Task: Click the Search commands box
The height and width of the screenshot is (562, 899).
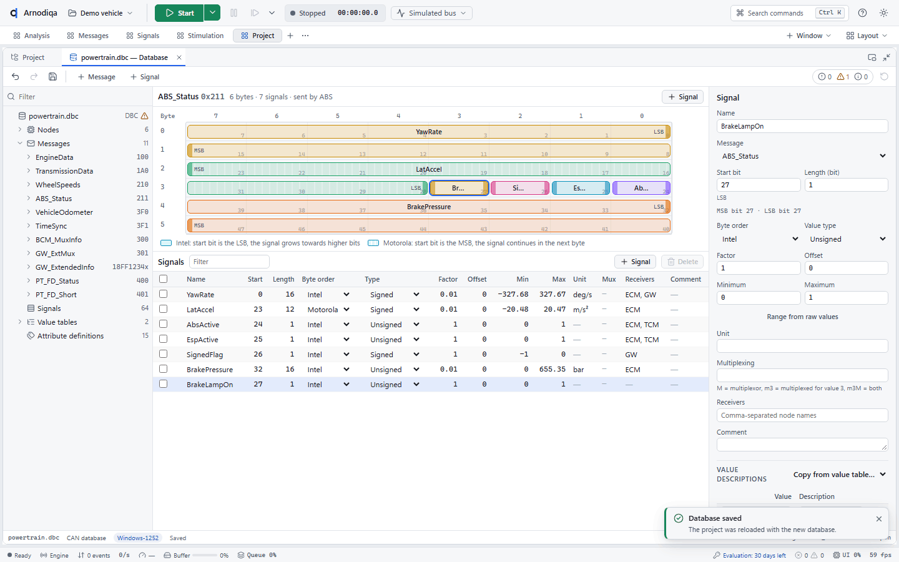Action: click(790, 13)
